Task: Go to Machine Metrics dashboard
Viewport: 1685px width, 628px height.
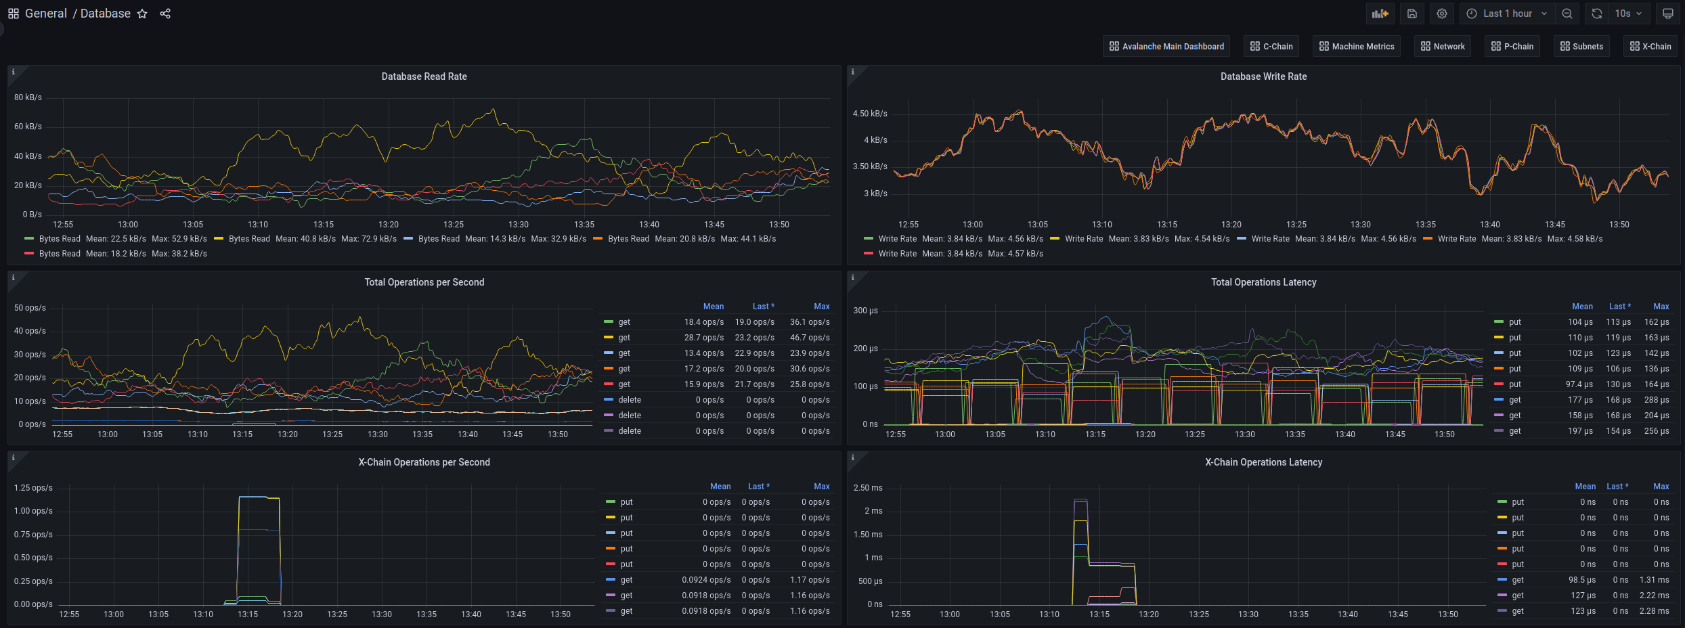Action: tap(1357, 46)
